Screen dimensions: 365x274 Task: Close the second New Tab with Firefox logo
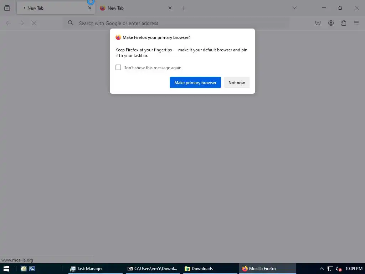(x=170, y=8)
